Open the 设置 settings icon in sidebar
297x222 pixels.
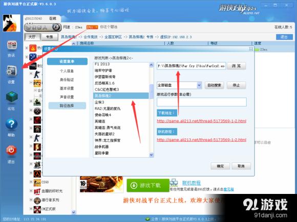(11, 71)
